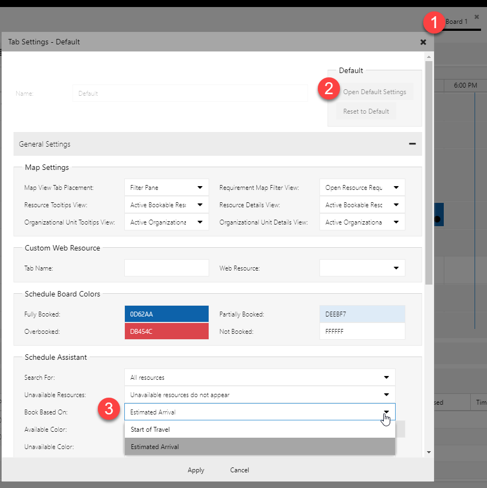Open the Web Resource dropdown arrow

397,268
